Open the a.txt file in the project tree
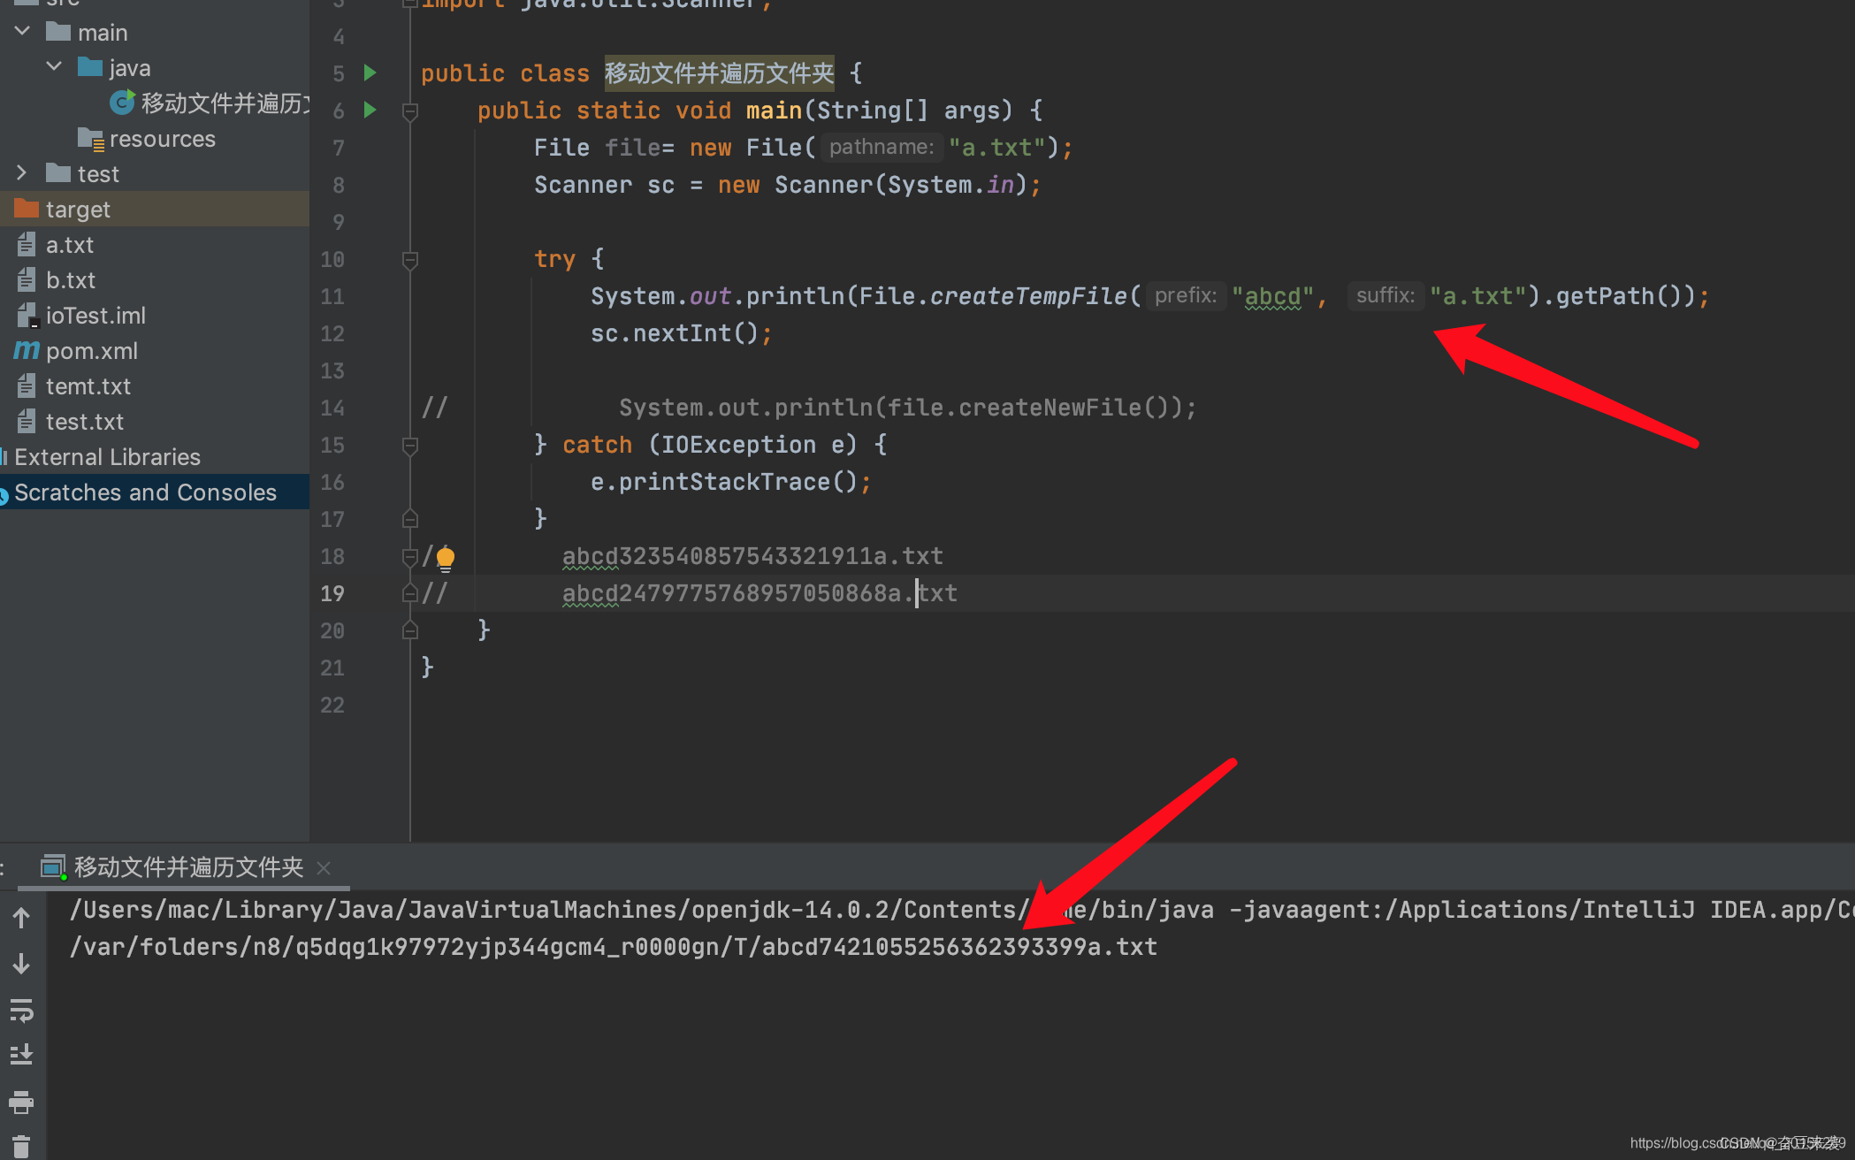The height and width of the screenshot is (1160, 1855). coord(69,245)
